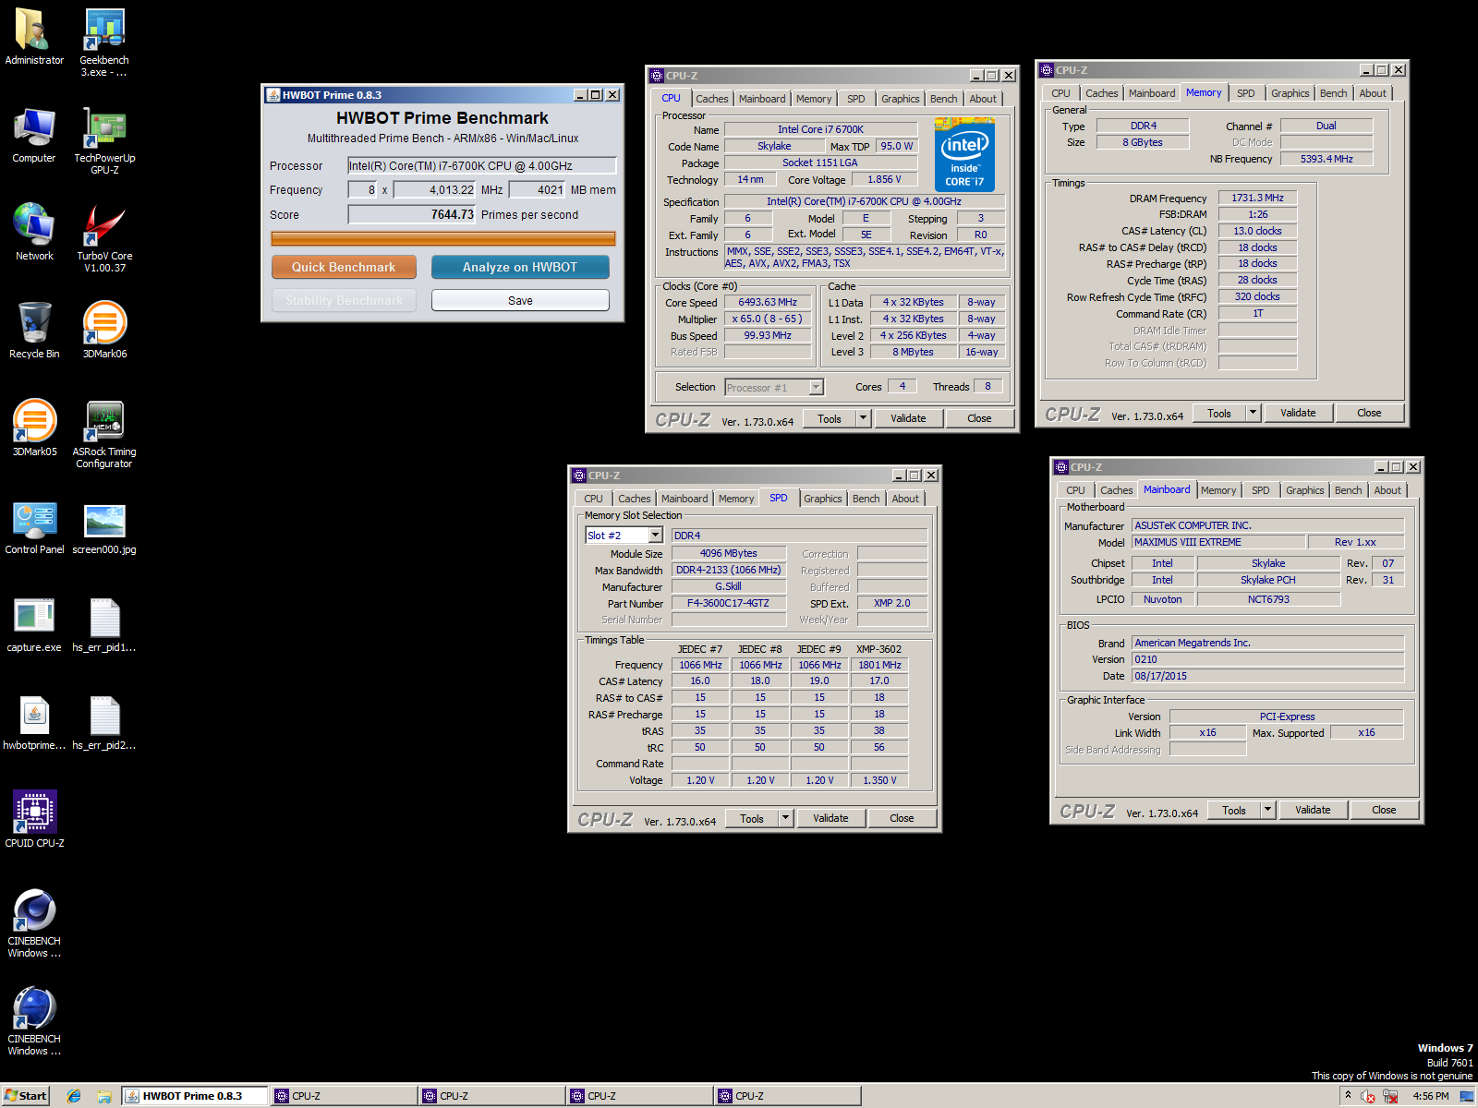Switch to Bench tab in CPU window

coord(943,99)
